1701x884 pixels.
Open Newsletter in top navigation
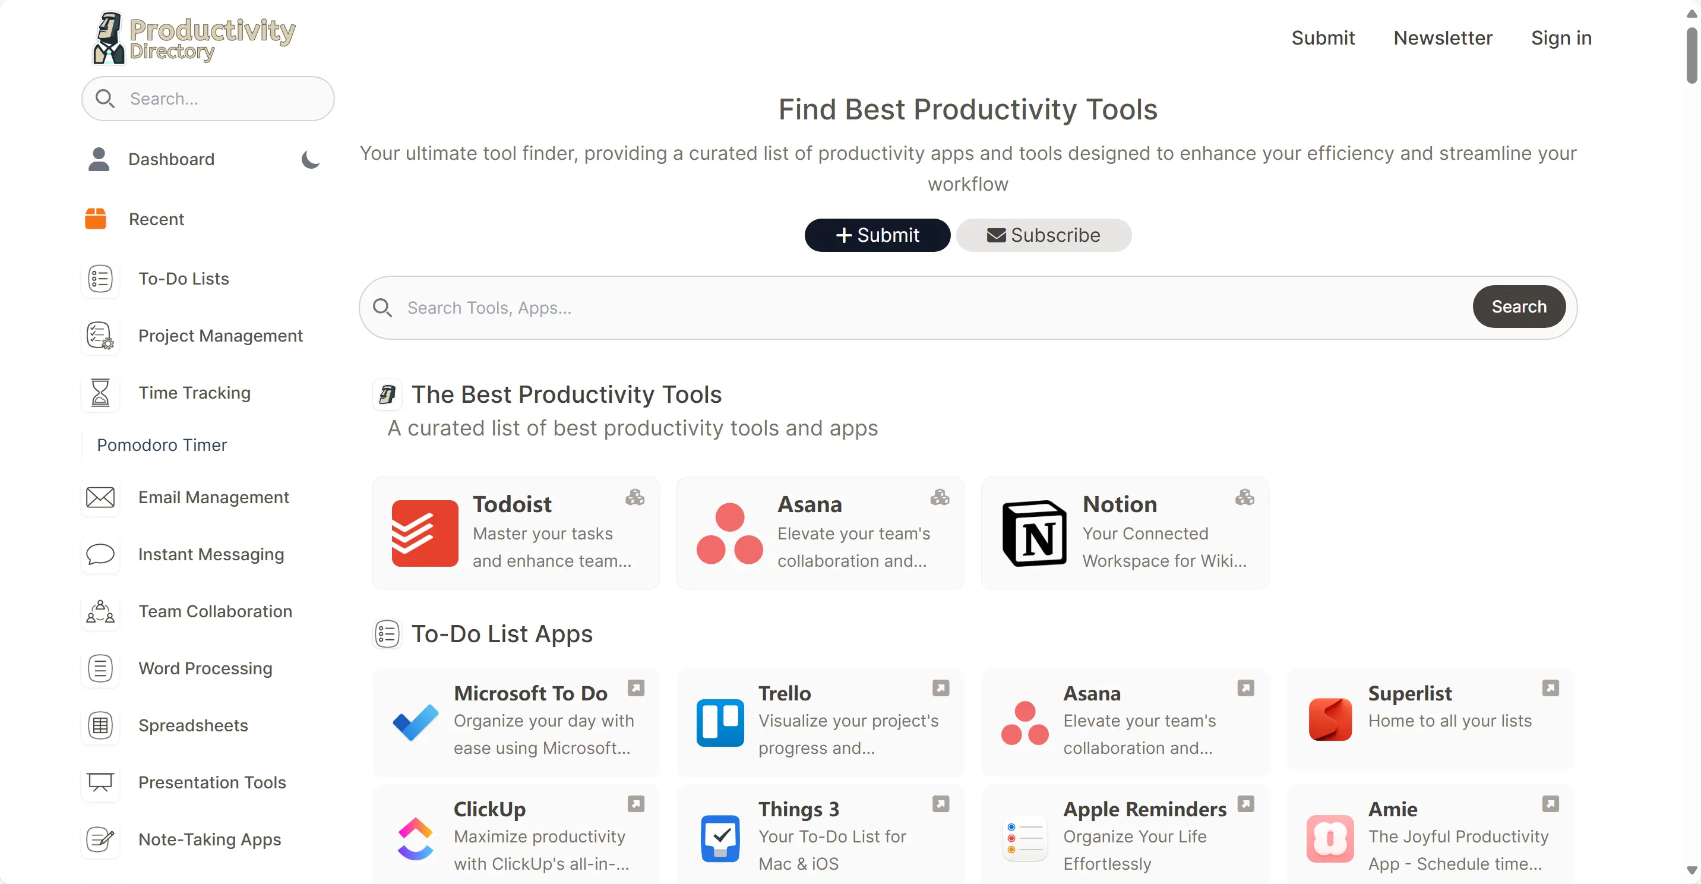coord(1443,37)
